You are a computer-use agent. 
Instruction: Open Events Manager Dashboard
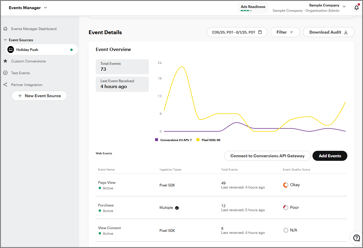[x=34, y=29]
